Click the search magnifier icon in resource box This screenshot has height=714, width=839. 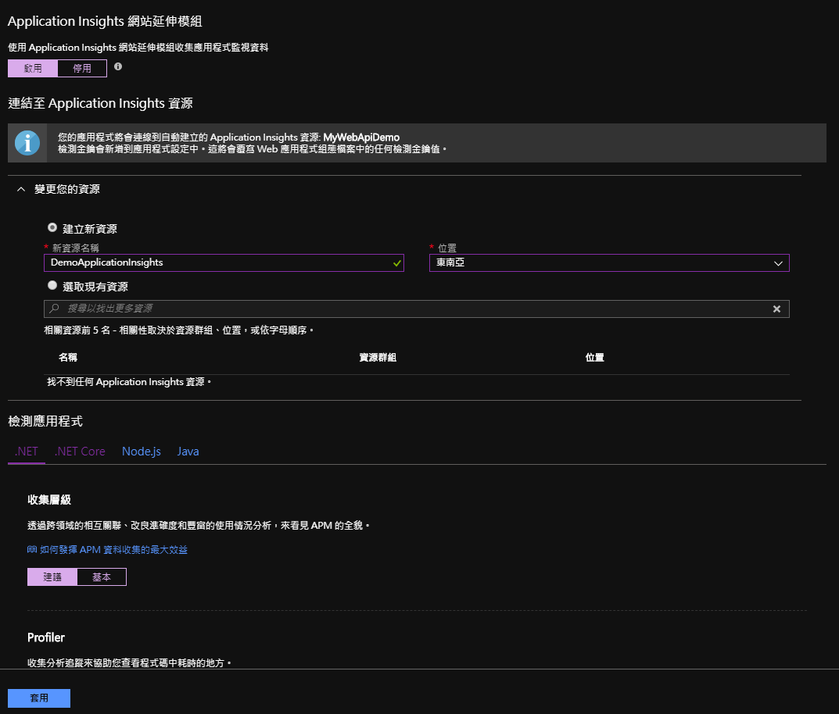point(55,309)
